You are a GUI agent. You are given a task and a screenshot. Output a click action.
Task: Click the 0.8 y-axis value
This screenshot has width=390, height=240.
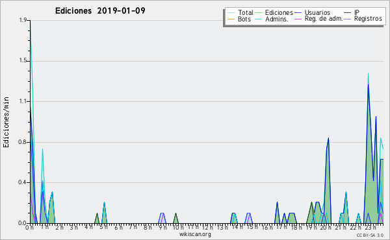[23, 142]
